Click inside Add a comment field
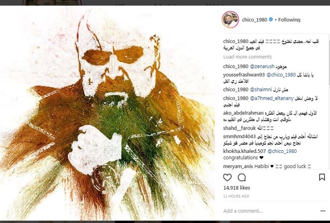330x223 pixels. tap(269, 211)
